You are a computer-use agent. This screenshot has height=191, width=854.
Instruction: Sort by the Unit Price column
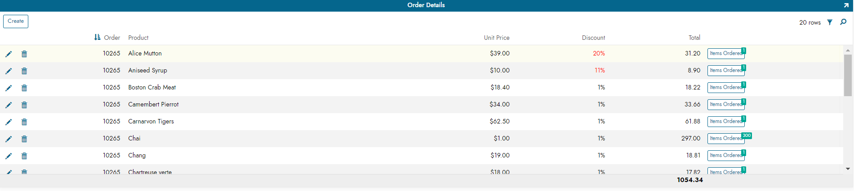point(496,38)
